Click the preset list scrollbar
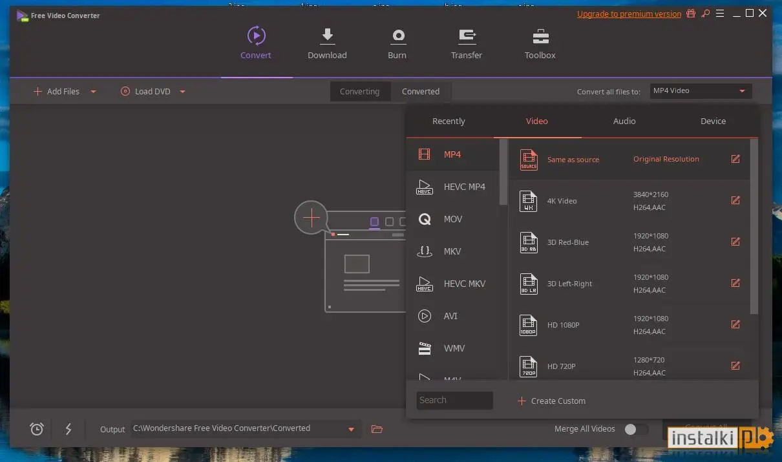 tap(754, 226)
